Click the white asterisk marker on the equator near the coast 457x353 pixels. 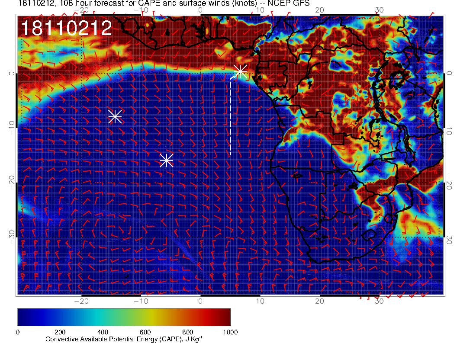pyautogui.click(x=241, y=71)
